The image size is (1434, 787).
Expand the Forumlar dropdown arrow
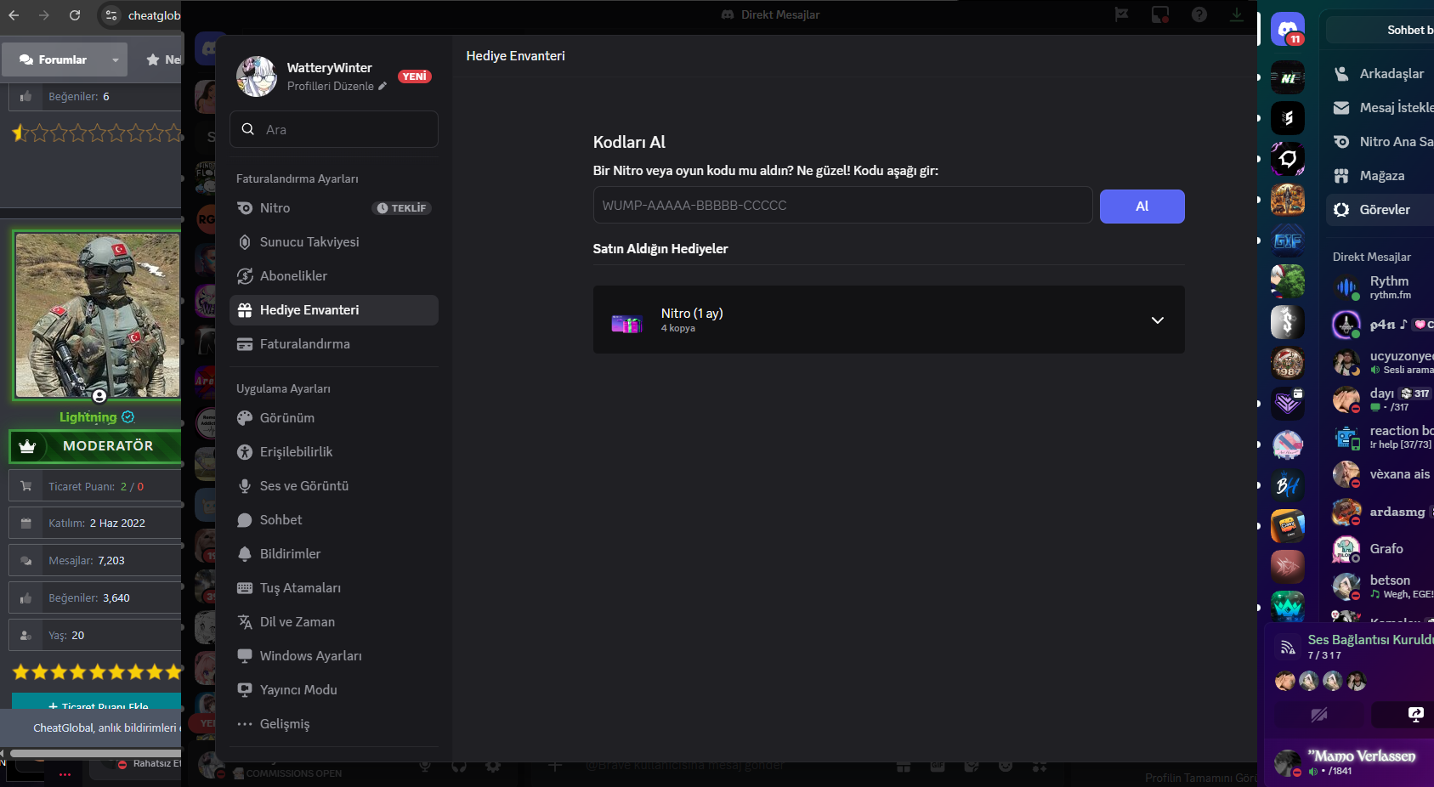point(116,59)
